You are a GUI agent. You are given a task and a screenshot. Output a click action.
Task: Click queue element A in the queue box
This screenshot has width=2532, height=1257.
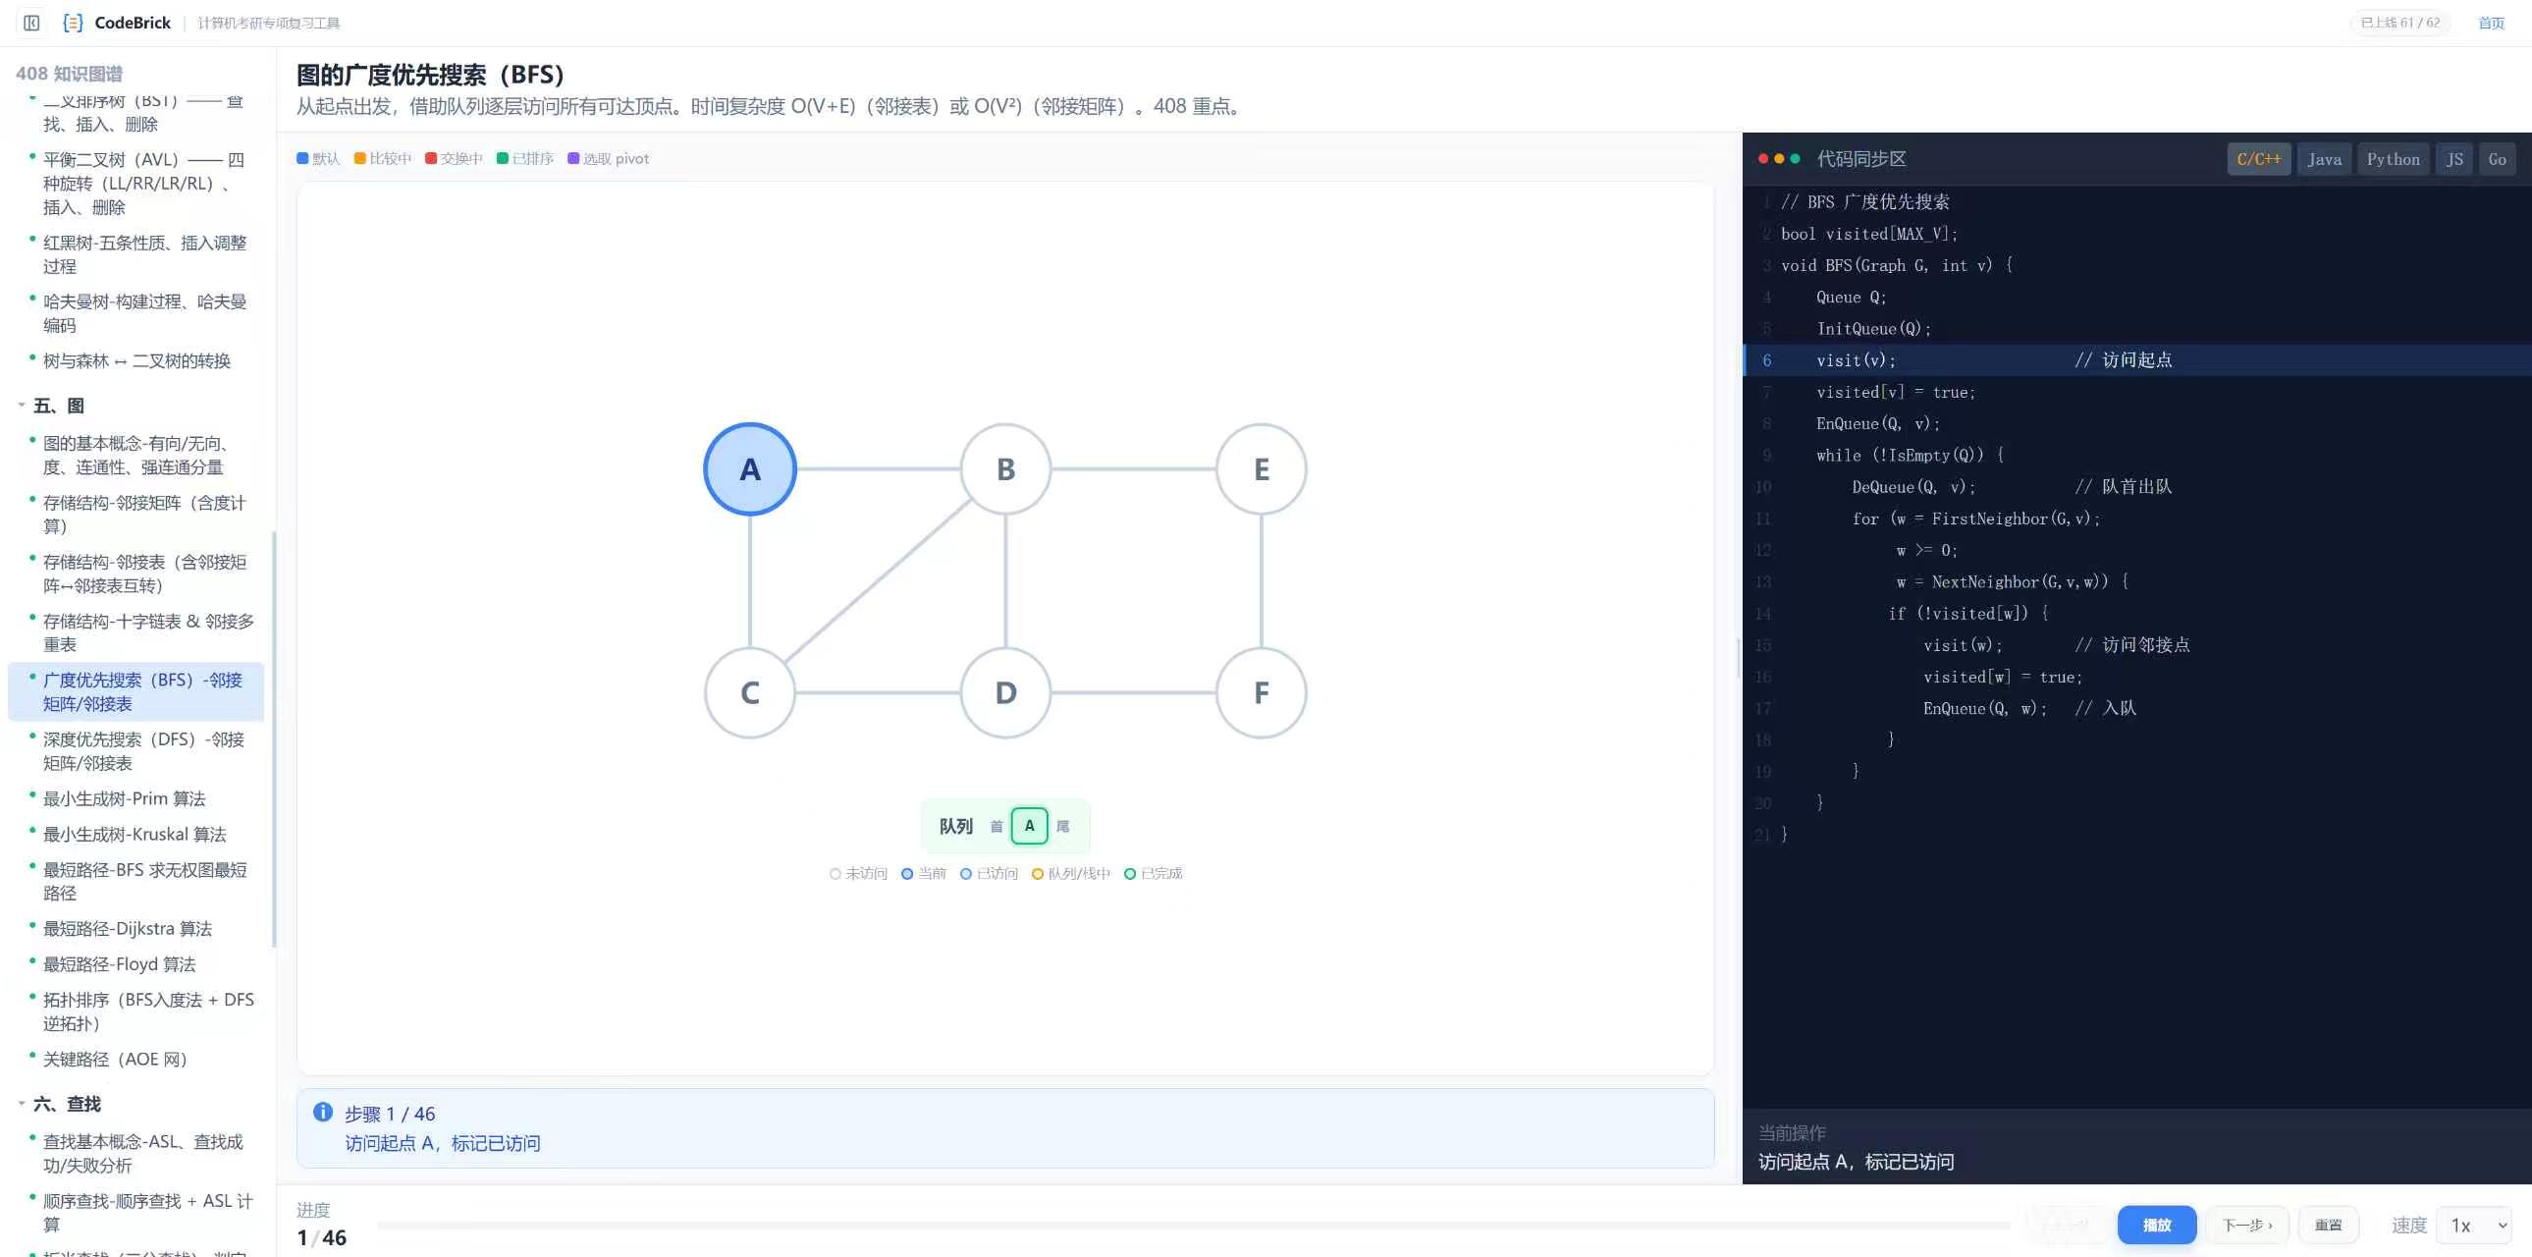coord(1029,826)
